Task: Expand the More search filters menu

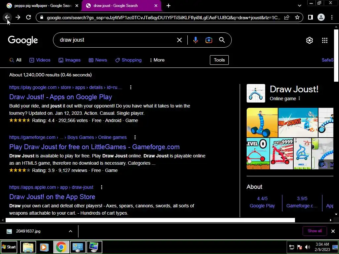Action: 157,60
